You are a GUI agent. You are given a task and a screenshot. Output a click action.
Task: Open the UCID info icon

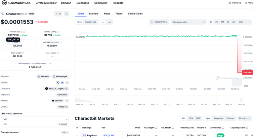pos(7,107)
